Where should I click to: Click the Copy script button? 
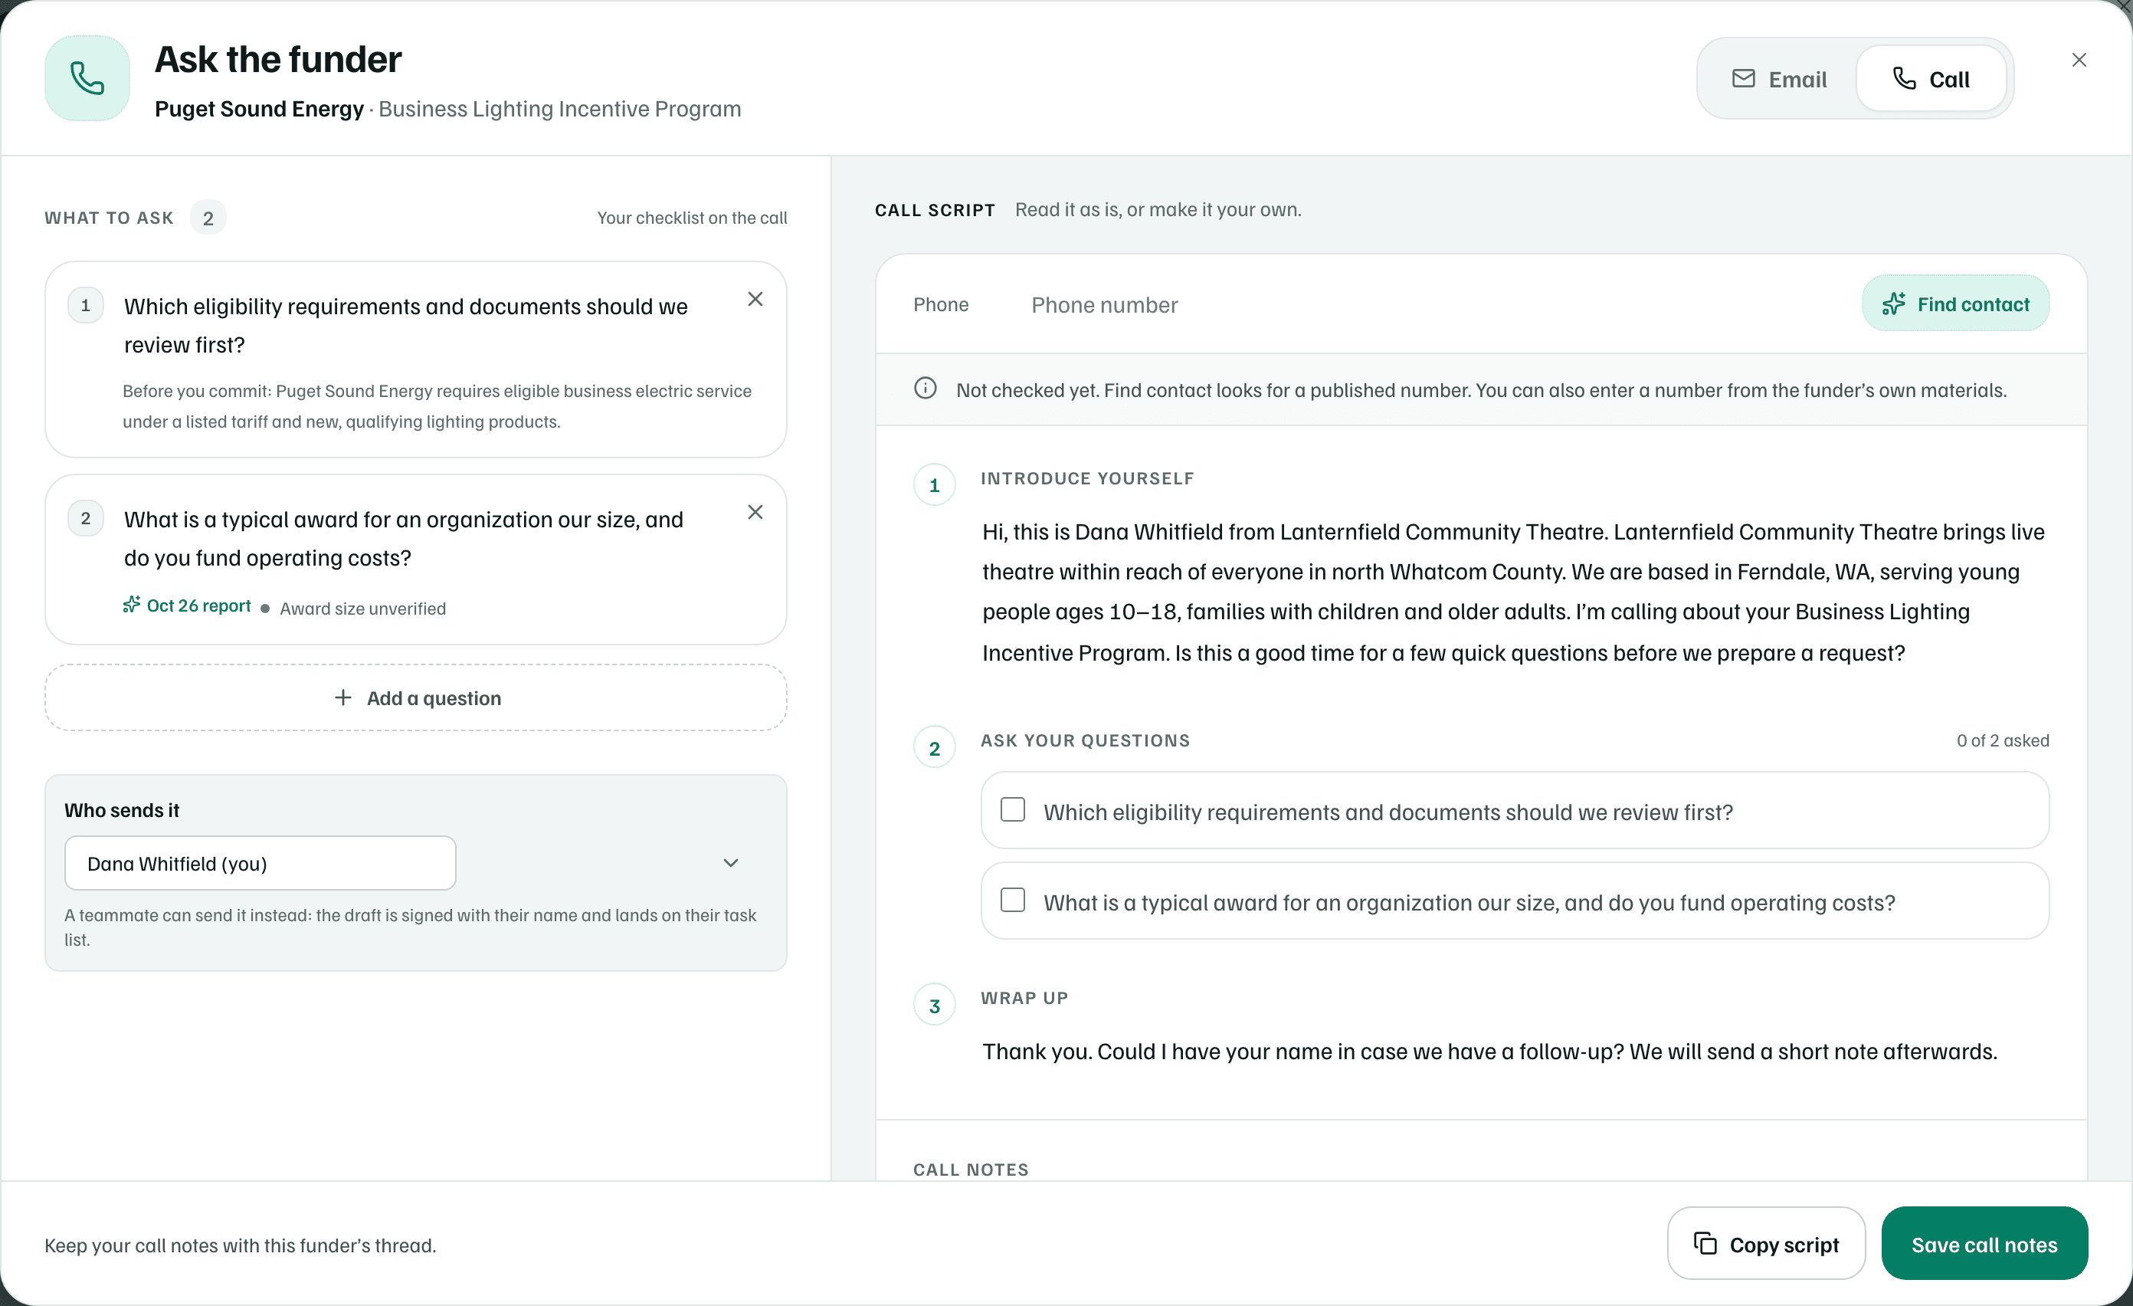coord(1766,1244)
